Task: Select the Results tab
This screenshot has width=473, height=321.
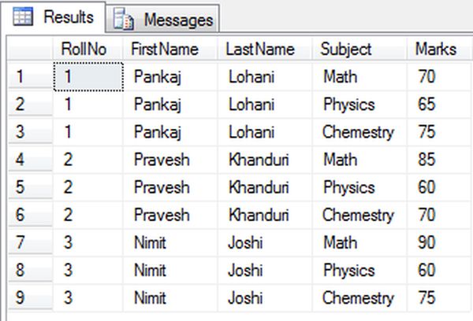Action: point(68,17)
